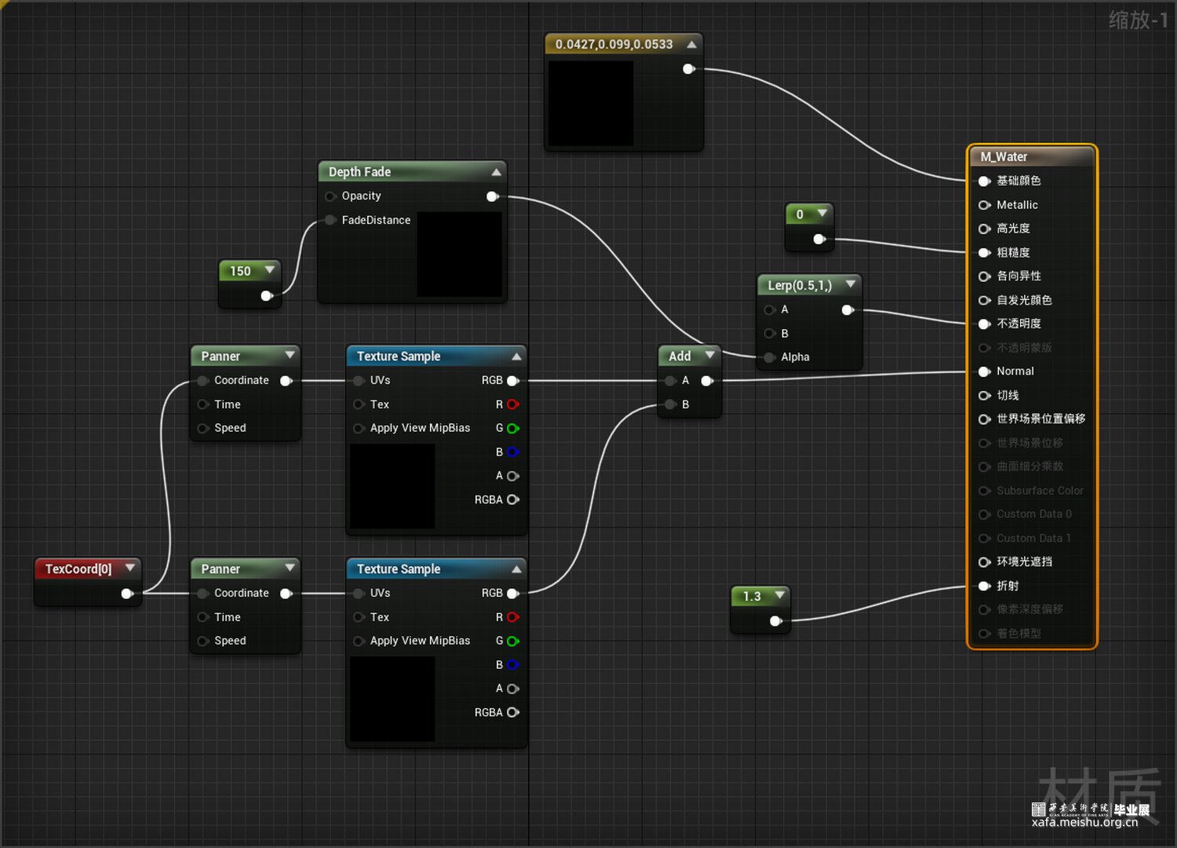Click the Lerp node output pin
This screenshot has width=1177, height=848.
click(x=847, y=310)
